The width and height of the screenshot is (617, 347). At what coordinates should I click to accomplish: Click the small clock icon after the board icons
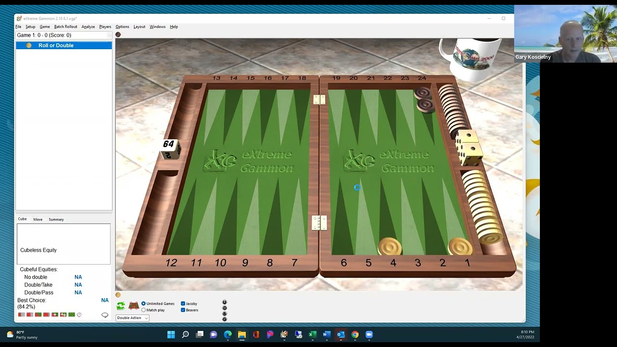79,315
